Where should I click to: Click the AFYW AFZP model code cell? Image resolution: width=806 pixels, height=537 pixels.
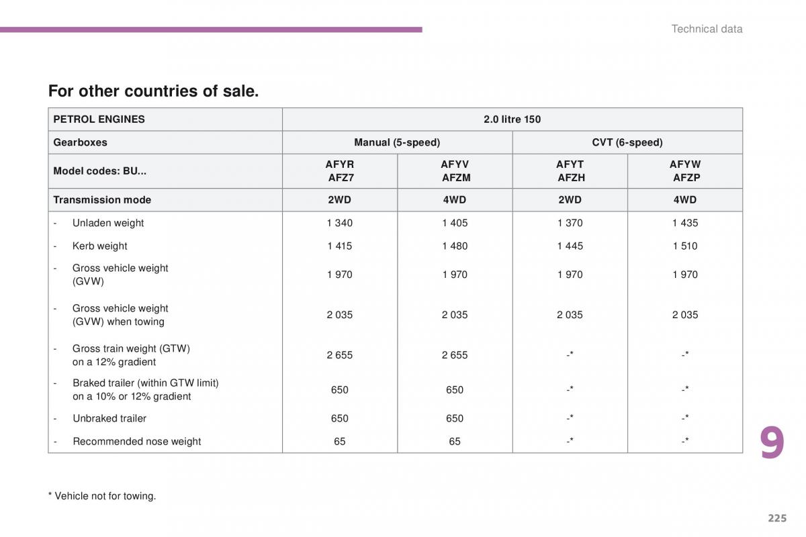pyautogui.click(x=685, y=171)
